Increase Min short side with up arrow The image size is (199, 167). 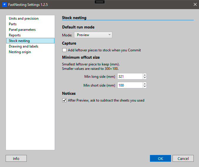(x=145, y=84)
